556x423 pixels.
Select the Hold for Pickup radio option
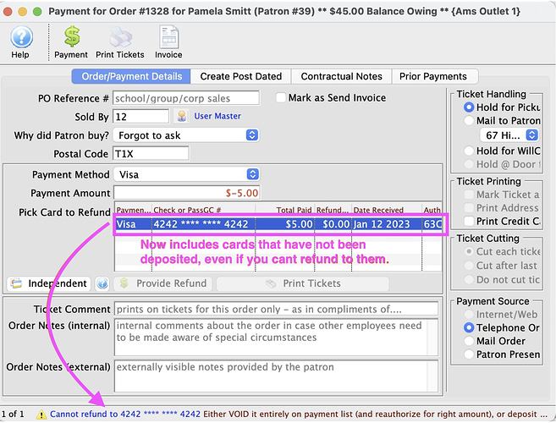[x=469, y=107]
